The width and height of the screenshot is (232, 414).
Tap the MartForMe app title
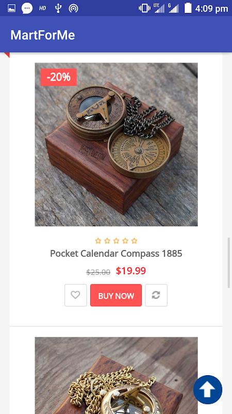43,35
